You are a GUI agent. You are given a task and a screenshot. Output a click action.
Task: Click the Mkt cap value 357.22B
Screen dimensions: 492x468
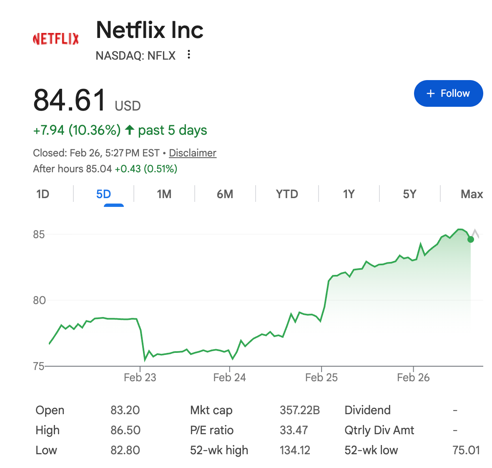(x=299, y=410)
